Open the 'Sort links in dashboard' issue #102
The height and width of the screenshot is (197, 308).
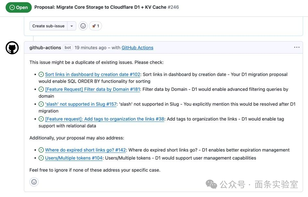coord(93,74)
